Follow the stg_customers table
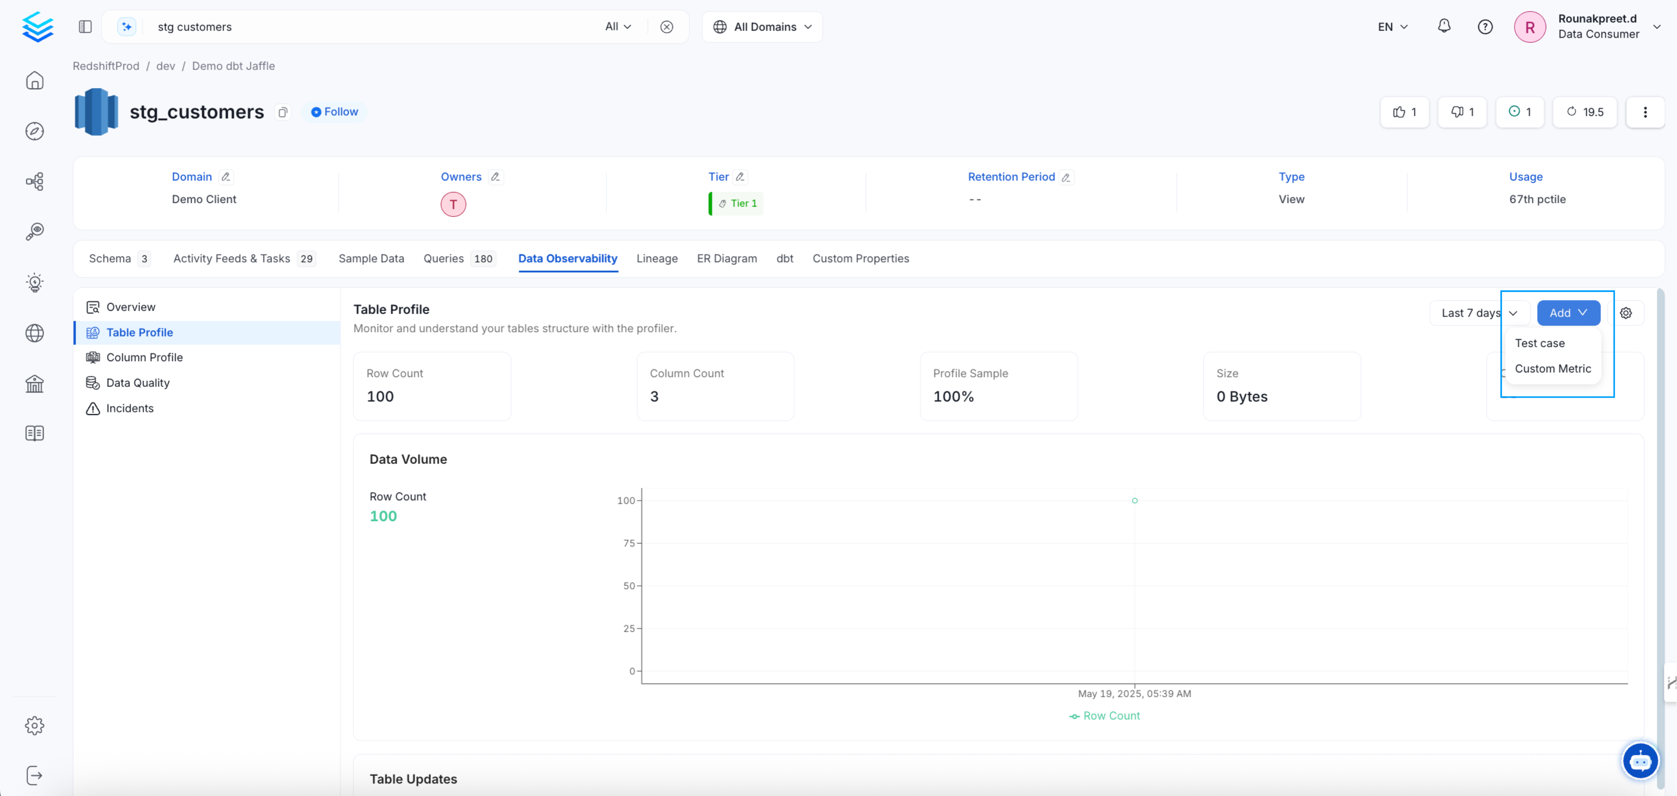Viewport: 1677px width, 796px height. tap(335, 112)
